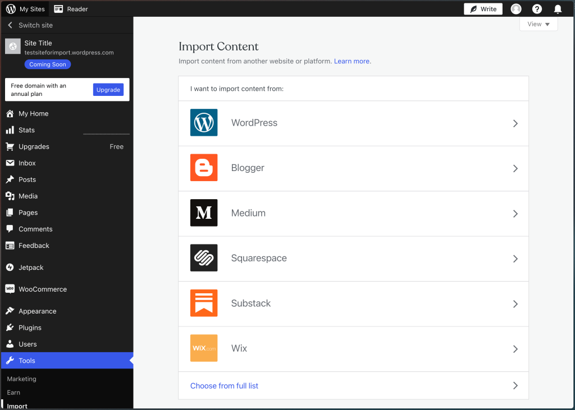Image resolution: width=575 pixels, height=410 pixels.
Task: Open the notifications bell icon
Action: tap(558, 9)
